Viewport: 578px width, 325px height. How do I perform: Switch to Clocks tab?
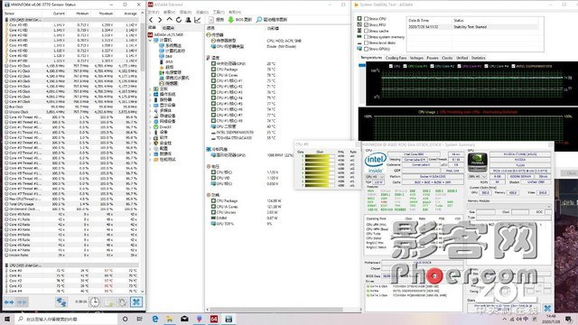[x=447, y=58]
